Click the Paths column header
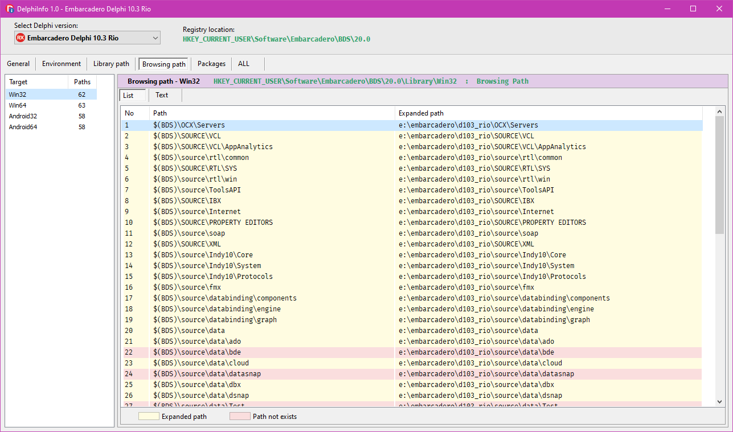 [82, 81]
